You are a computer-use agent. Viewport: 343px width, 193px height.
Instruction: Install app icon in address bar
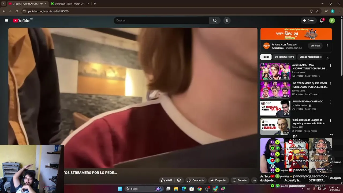click(311, 11)
